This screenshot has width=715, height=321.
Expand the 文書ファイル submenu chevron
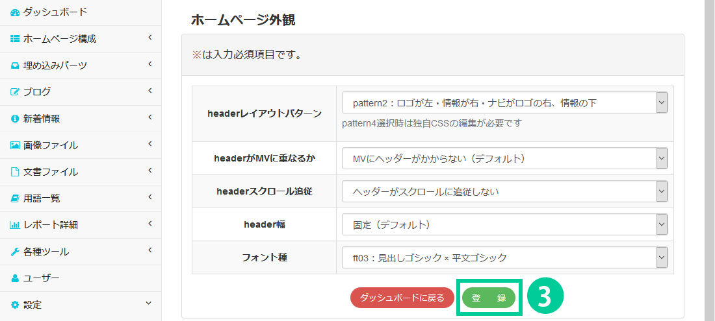click(149, 171)
